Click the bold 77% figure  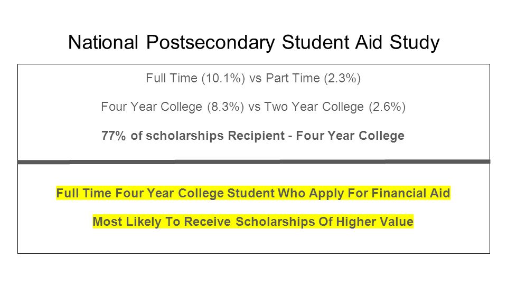(114, 136)
